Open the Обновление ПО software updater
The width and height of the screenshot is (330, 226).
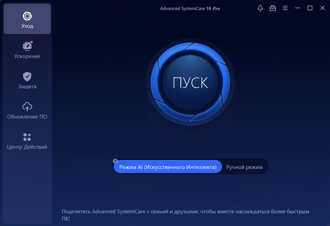[27, 111]
